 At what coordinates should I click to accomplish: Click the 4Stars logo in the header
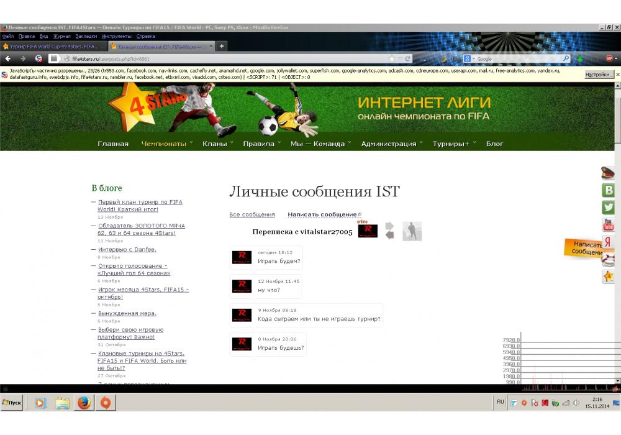click(x=147, y=108)
